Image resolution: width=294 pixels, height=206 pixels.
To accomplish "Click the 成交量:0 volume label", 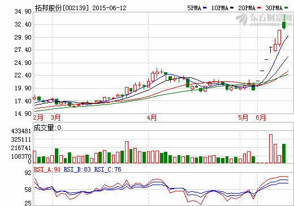I will tap(47, 128).
